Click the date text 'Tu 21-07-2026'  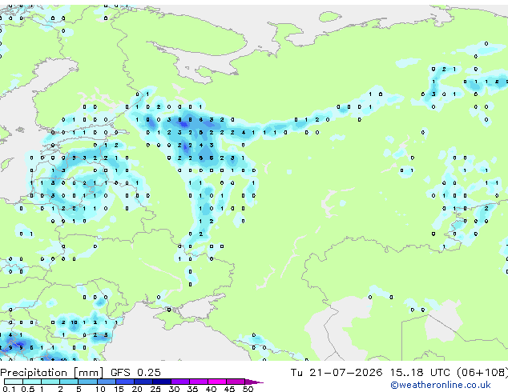pyautogui.click(x=337, y=372)
